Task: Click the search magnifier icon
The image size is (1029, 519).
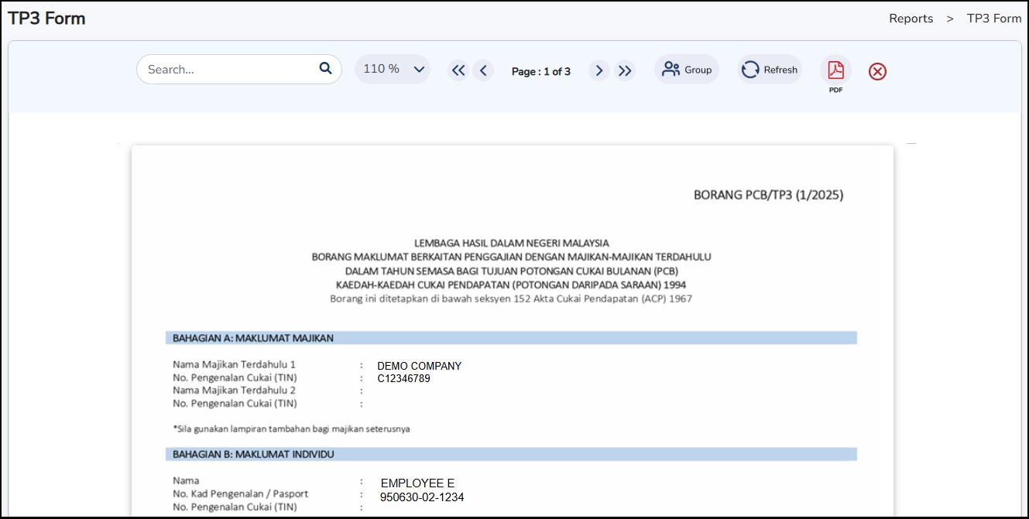Action: tap(325, 69)
